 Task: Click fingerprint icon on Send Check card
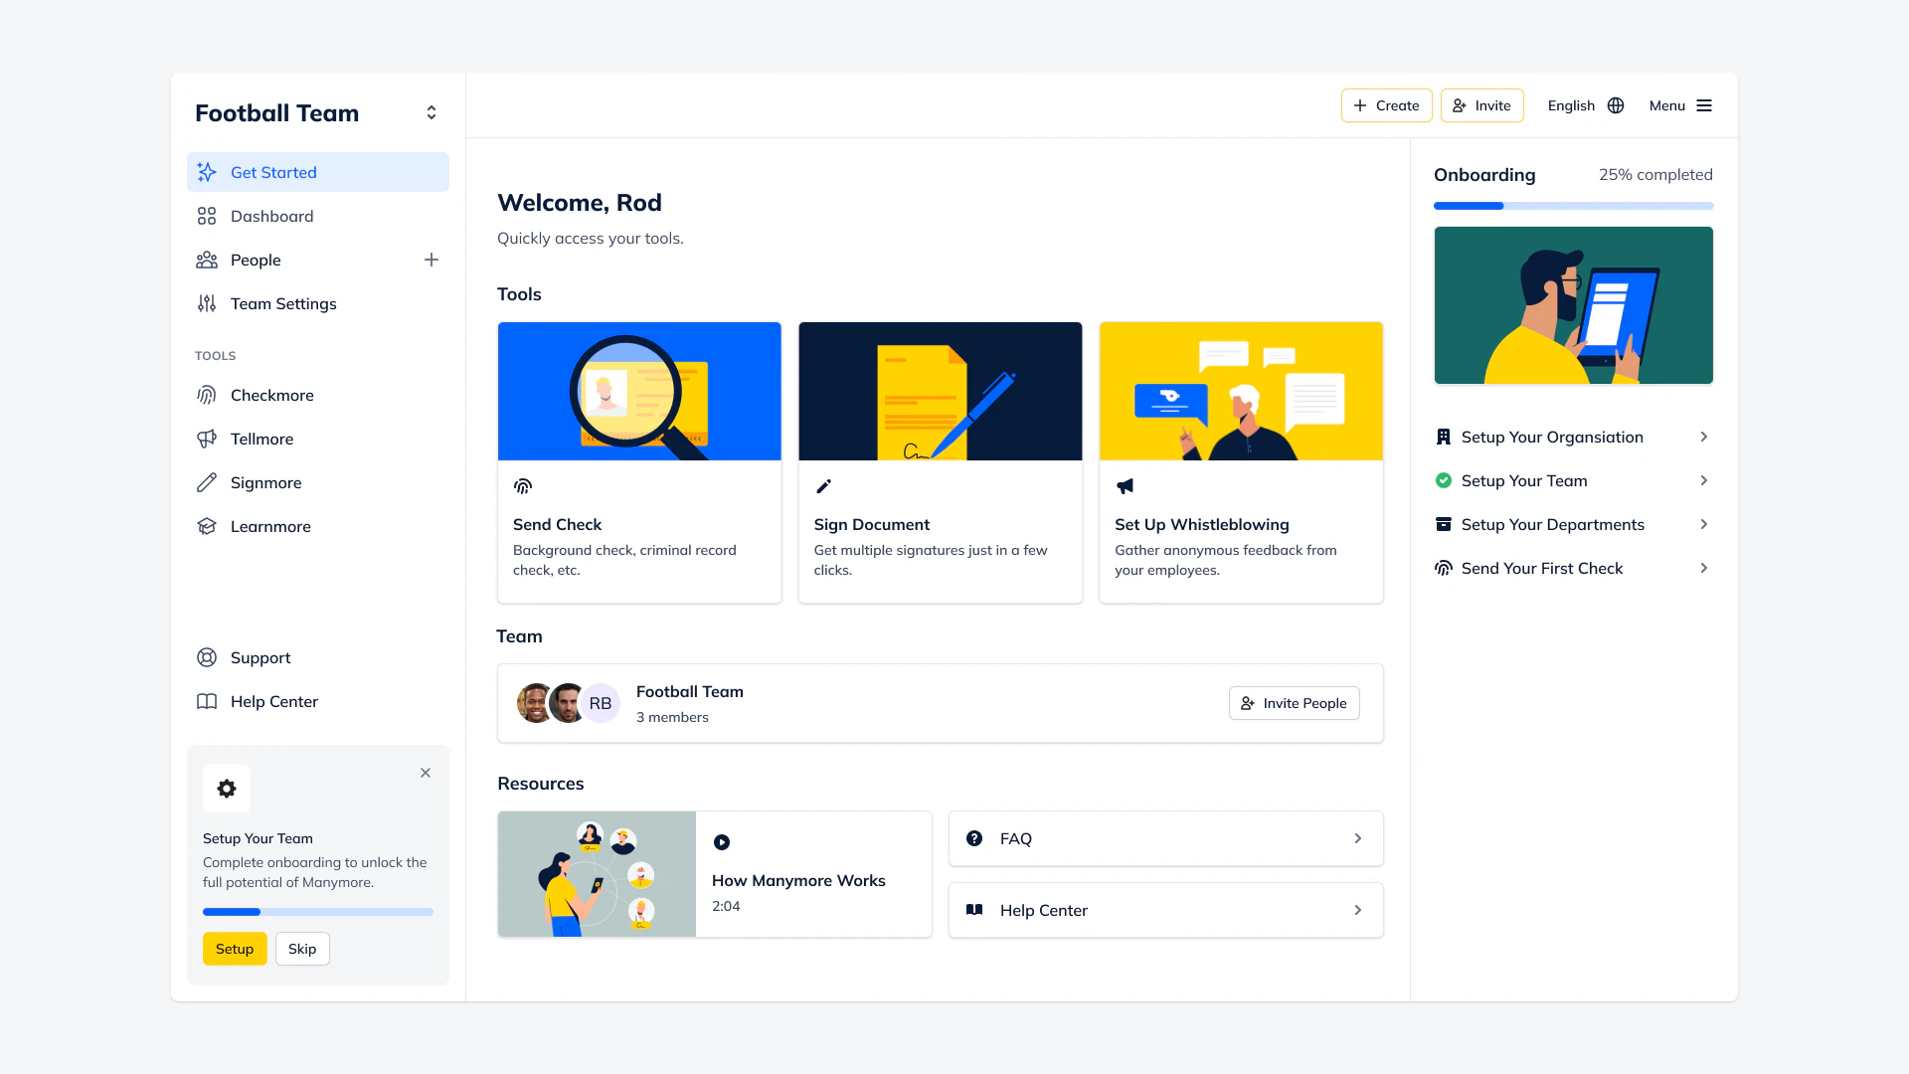click(x=523, y=486)
